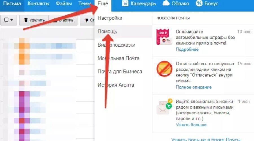Click the 100 ₽ fines coupon thumbnail
The image size is (254, 141).
point(164,37)
